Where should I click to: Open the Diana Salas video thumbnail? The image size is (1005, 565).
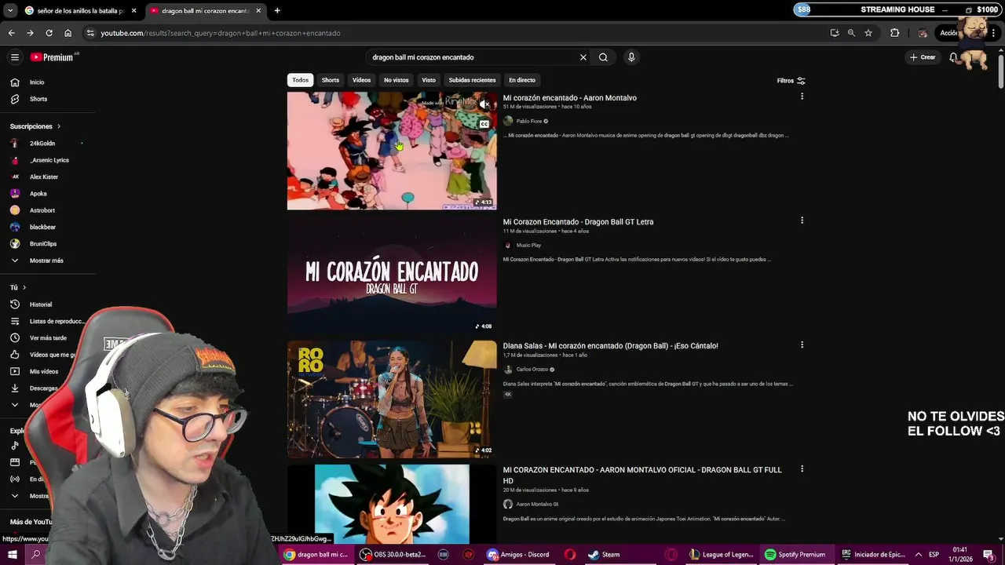point(392,399)
